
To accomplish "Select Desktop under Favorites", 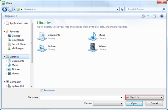I will point(16,36).
